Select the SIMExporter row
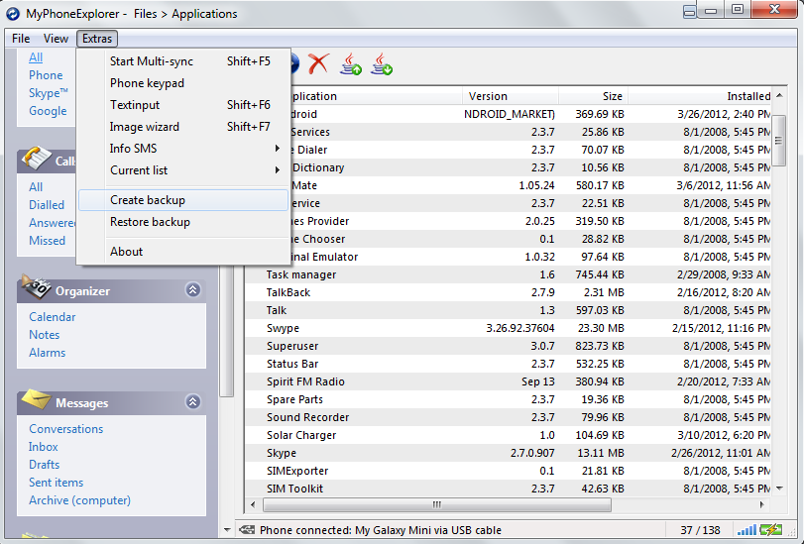The height and width of the screenshot is (544, 804). 508,472
